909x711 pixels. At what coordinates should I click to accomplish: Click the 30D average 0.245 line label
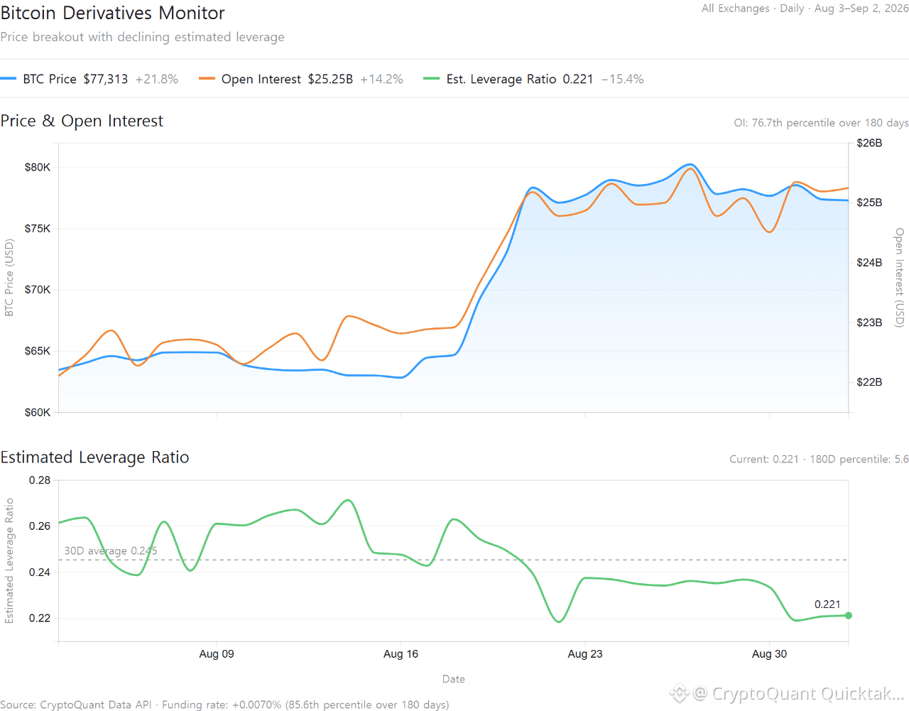[x=111, y=550]
